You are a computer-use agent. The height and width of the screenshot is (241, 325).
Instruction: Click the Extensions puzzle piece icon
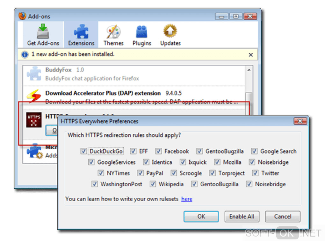point(81,32)
